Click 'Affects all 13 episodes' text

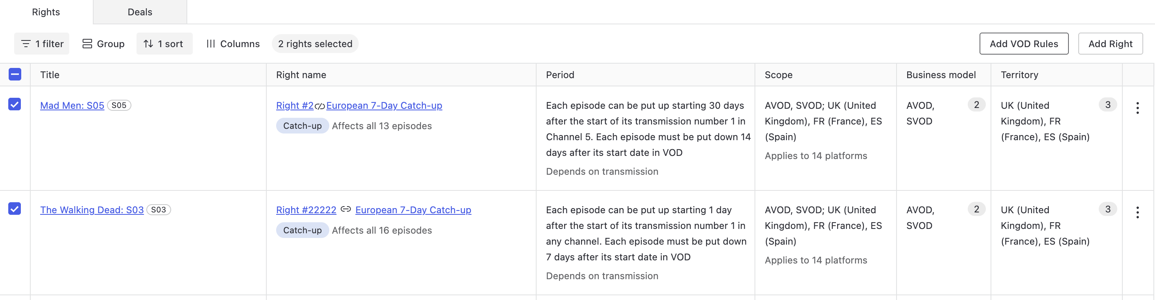[382, 126]
